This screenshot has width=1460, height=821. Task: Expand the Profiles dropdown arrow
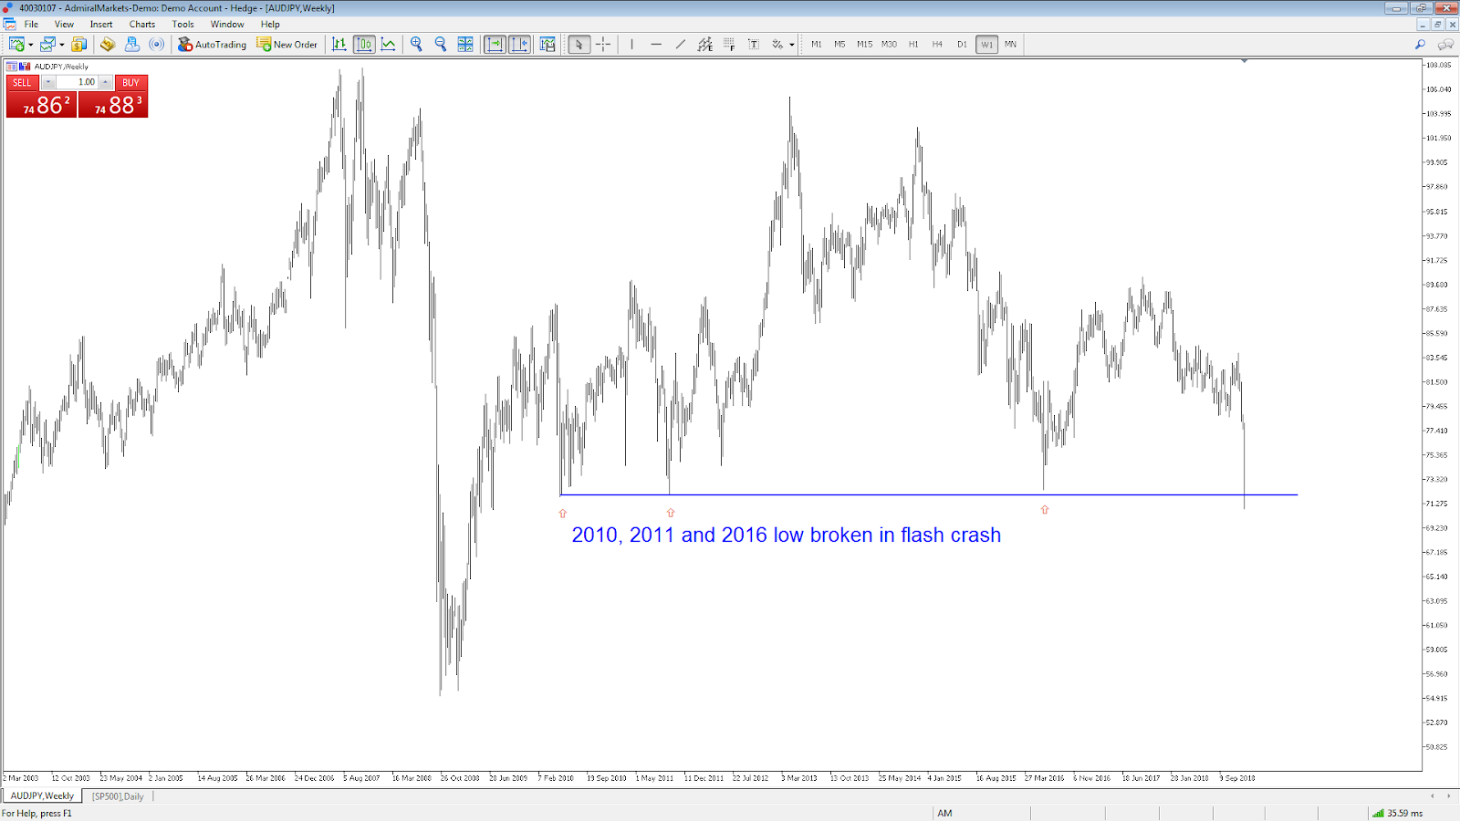(62, 45)
